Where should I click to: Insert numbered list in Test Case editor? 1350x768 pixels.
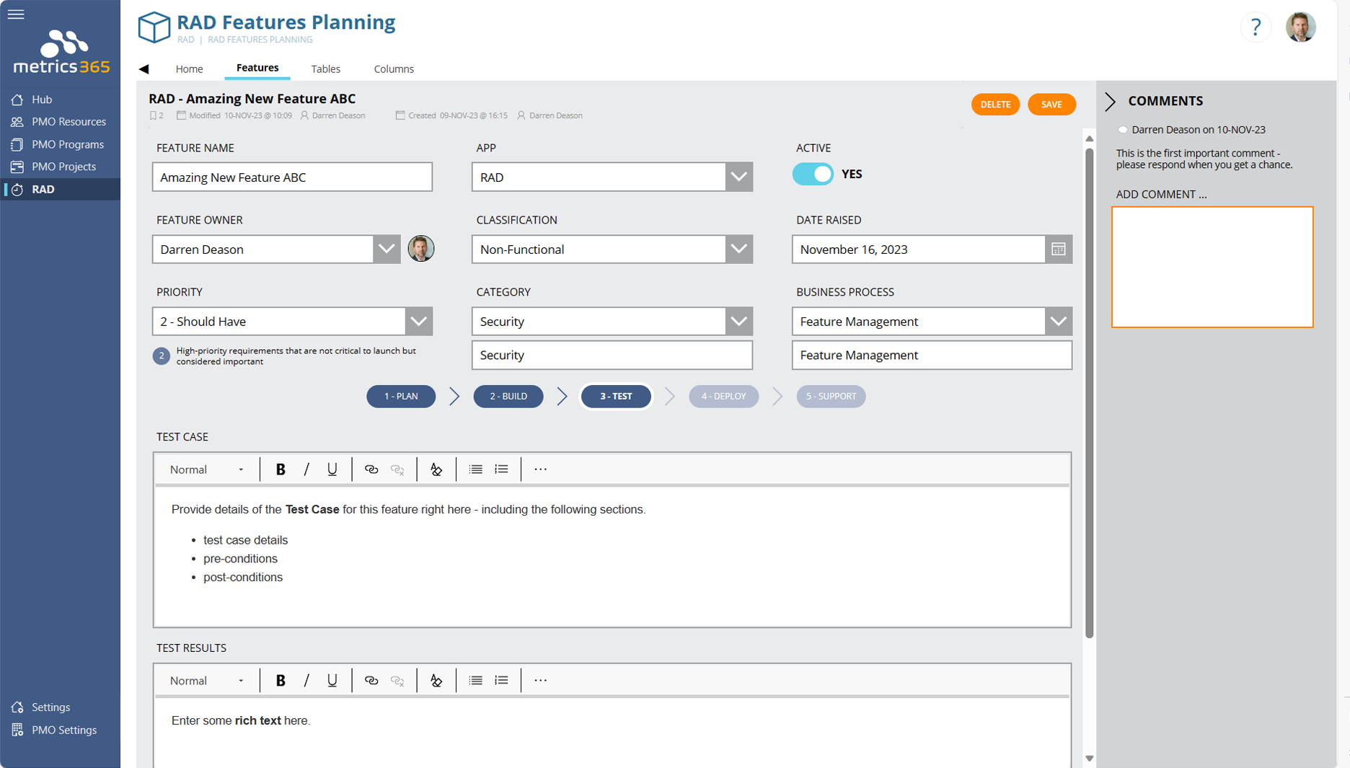click(x=501, y=469)
